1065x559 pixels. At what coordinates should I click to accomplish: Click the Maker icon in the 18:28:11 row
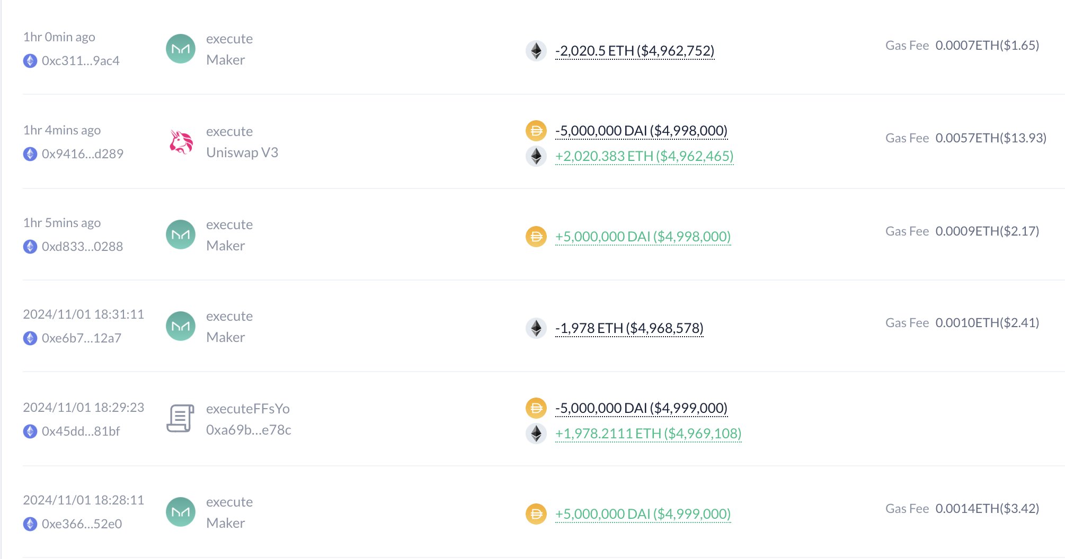coord(181,512)
